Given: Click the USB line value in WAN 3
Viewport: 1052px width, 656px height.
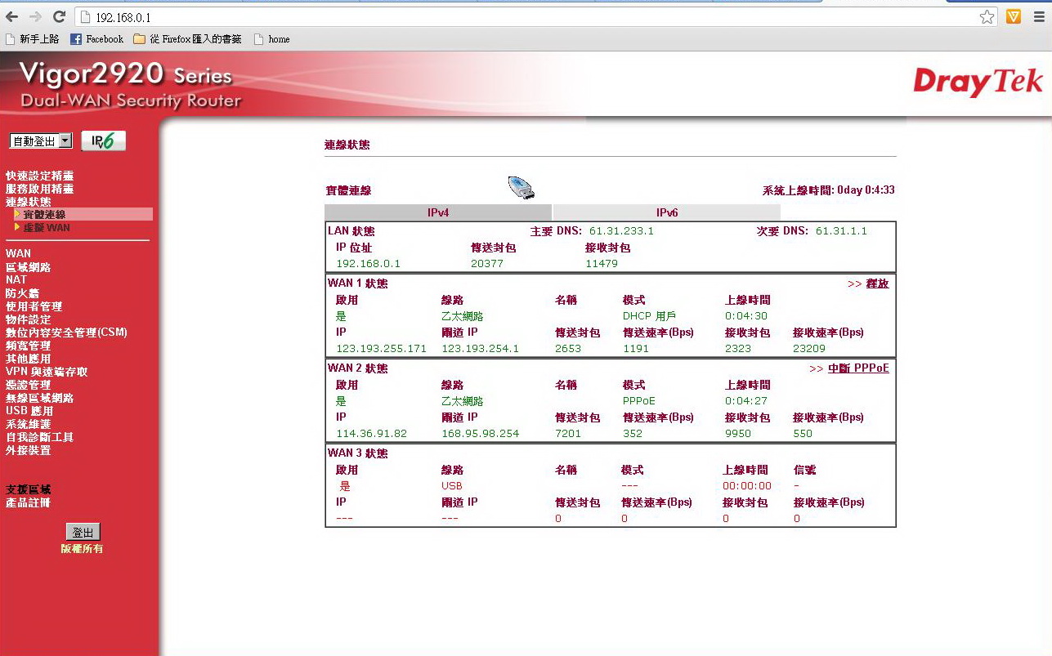Looking at the screenshot, I should click(x=451, y=486).
